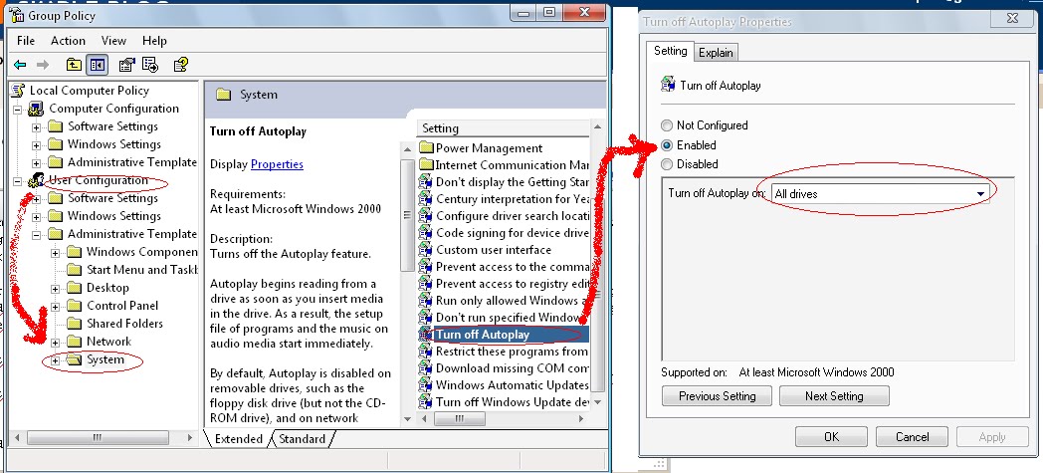This screenshot has height=473, width=1043.
Task: Click the Next Setting button
Action: pyautogui.click(x=834, y=396)
